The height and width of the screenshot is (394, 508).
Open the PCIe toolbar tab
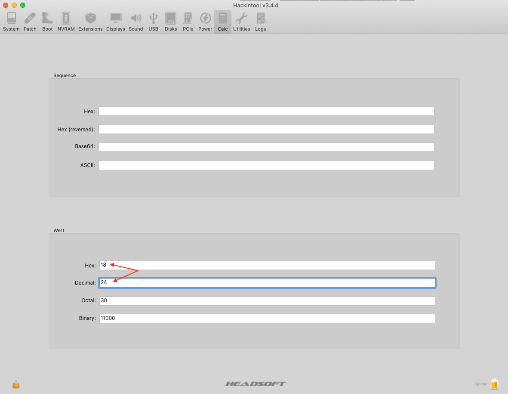coord(188,22)
